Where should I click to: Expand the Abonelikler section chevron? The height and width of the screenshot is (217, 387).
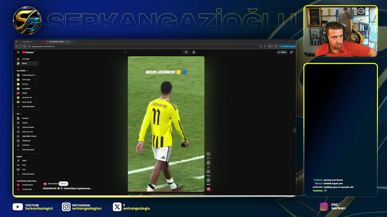[x=28, y=71]
